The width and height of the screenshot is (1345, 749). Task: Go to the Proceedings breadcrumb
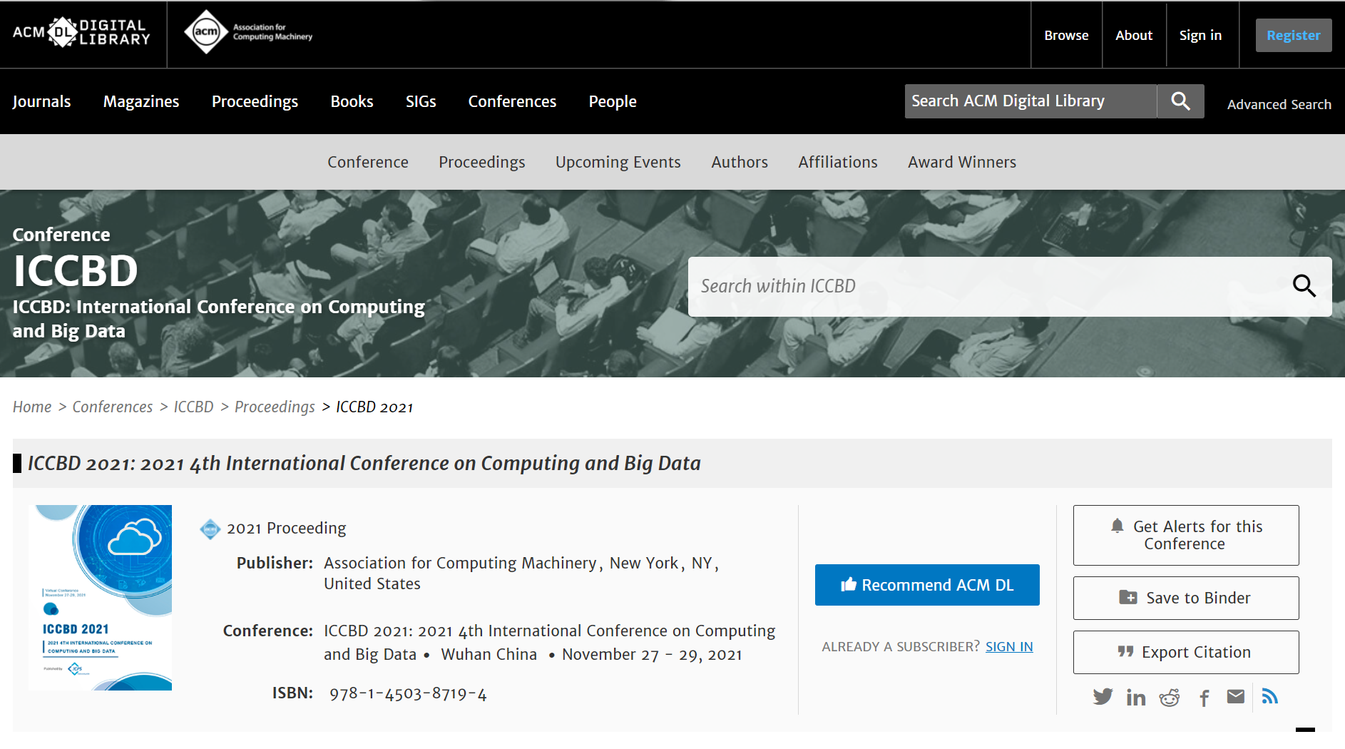click(275, 407)
